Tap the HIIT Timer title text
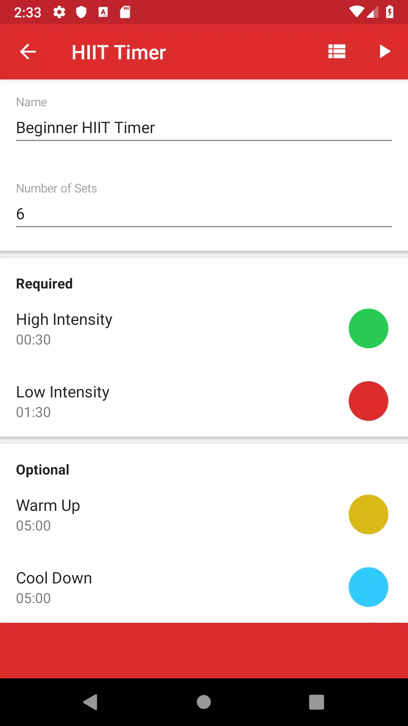 [x=119, y=52]
